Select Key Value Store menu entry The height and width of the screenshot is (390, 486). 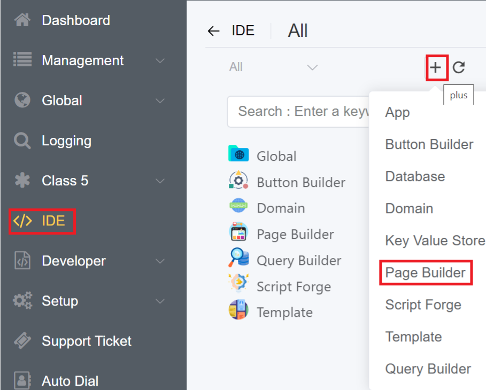pos(435,241)
